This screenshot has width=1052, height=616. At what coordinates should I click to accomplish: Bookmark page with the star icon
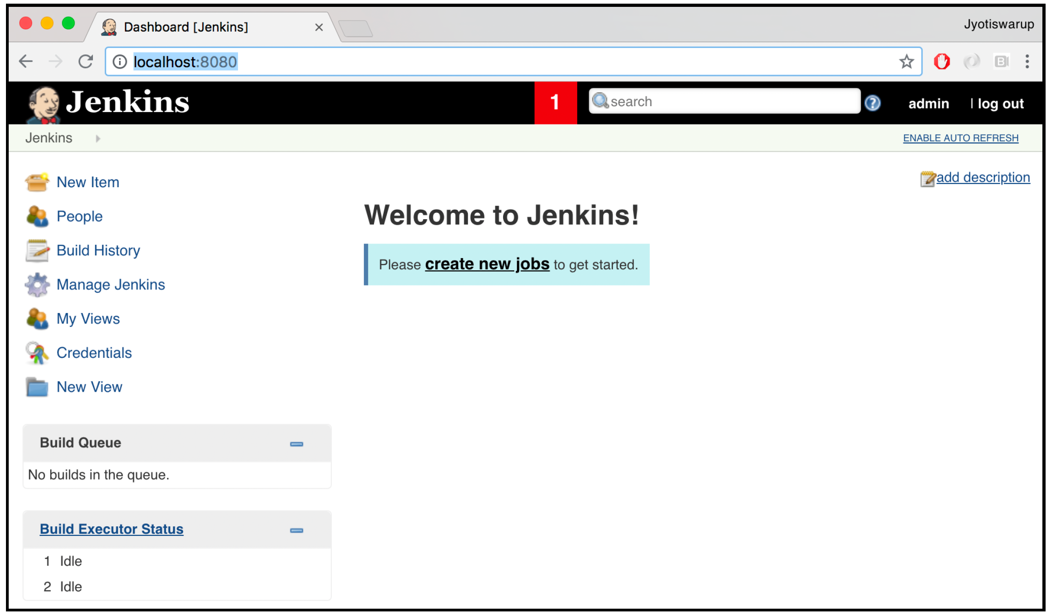coord(906,61)
